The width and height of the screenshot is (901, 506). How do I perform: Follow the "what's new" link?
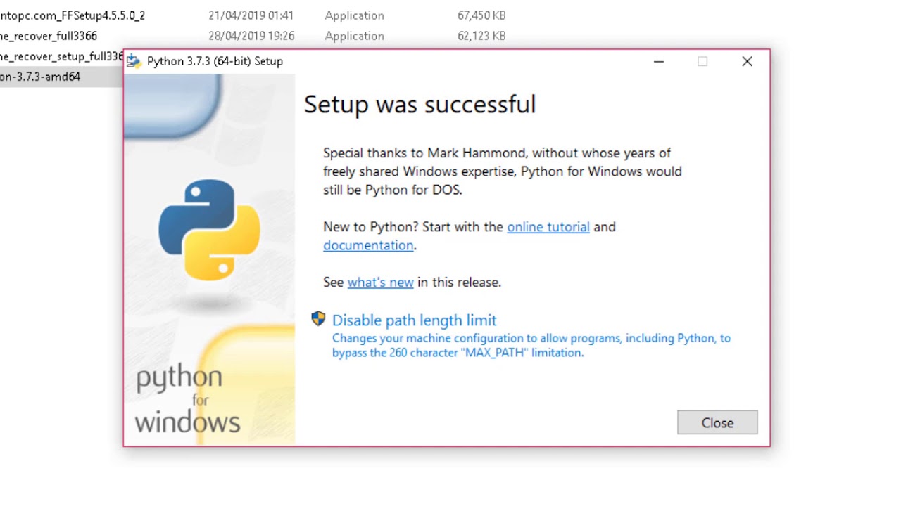click(x=380, y=282)
